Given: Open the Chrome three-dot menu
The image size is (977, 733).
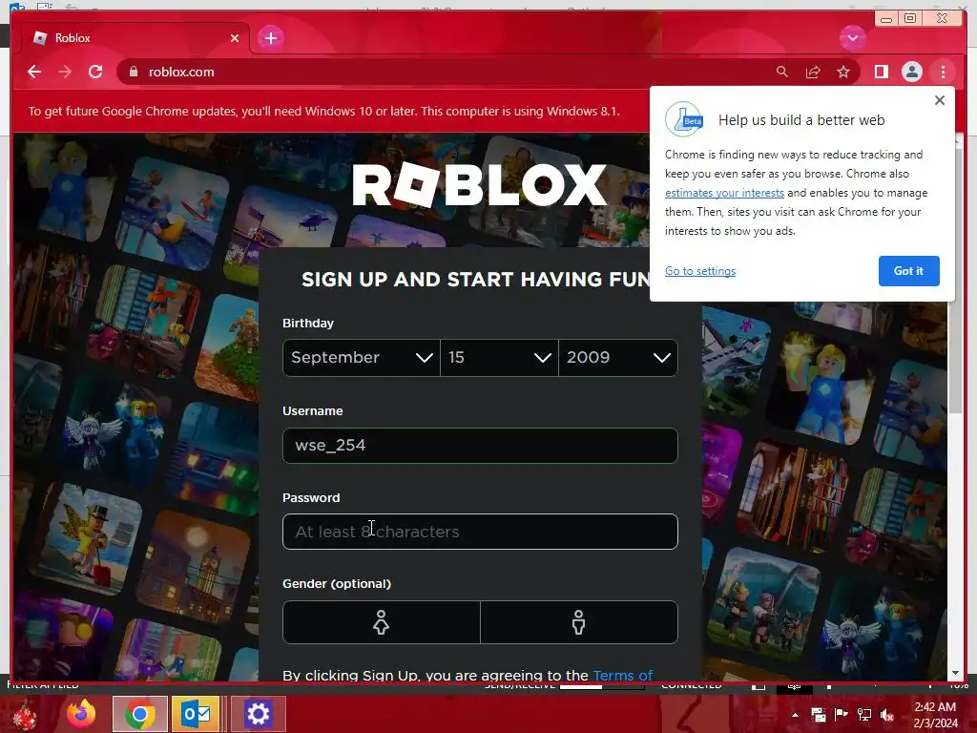Looking at the screenshot, I should 943,72.
